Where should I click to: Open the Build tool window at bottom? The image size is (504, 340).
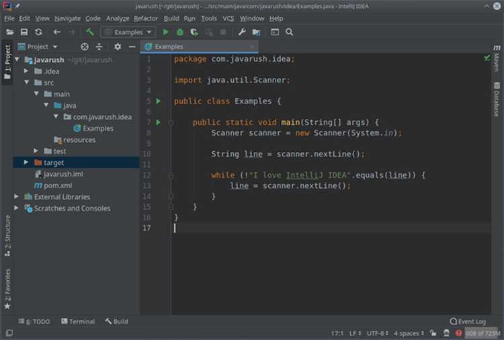tap(117, 321)
